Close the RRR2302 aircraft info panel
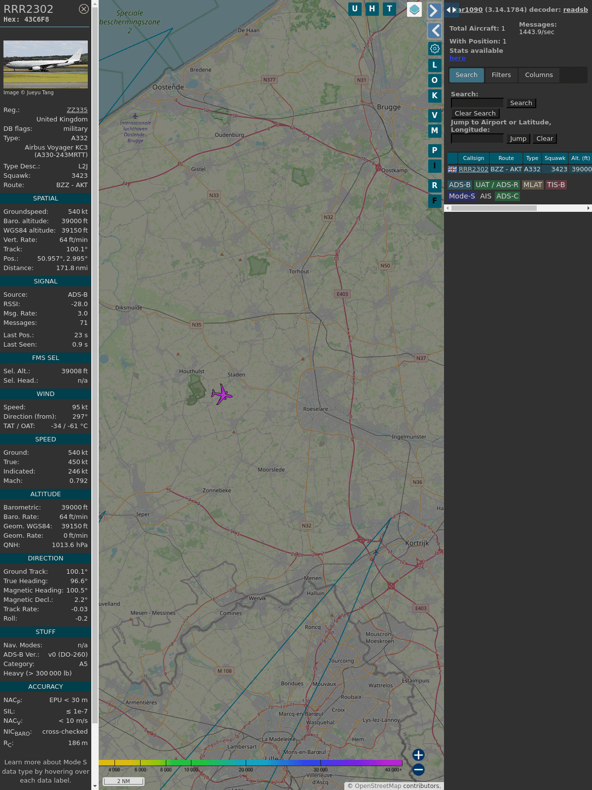Viewport: 592px width, 790px height. tap(84, 9)
